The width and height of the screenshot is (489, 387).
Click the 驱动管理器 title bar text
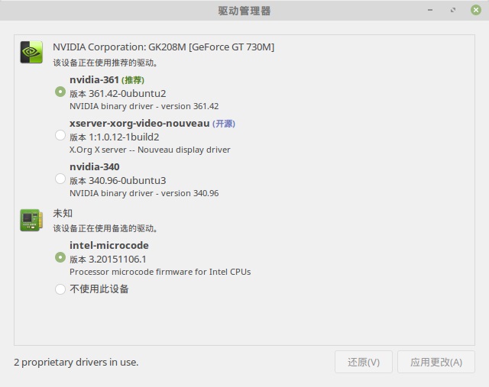244,11
